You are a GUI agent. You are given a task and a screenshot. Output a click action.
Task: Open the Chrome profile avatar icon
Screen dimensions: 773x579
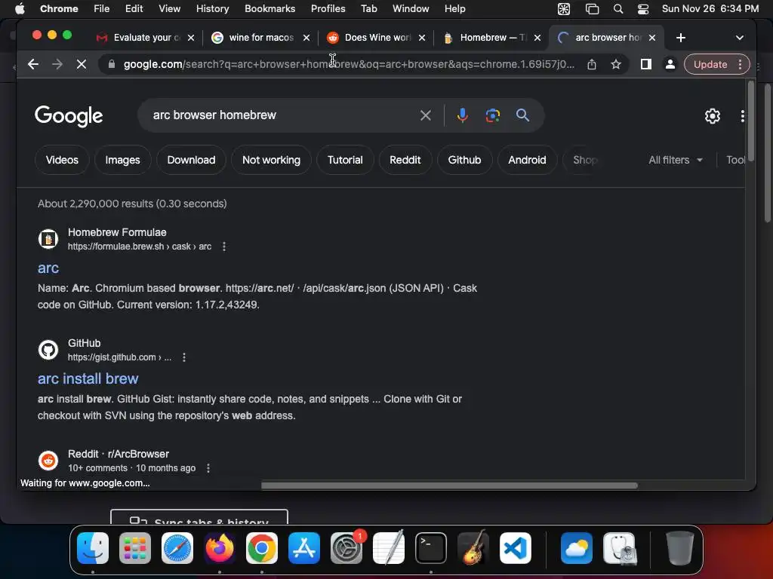(x=670, y=64)
